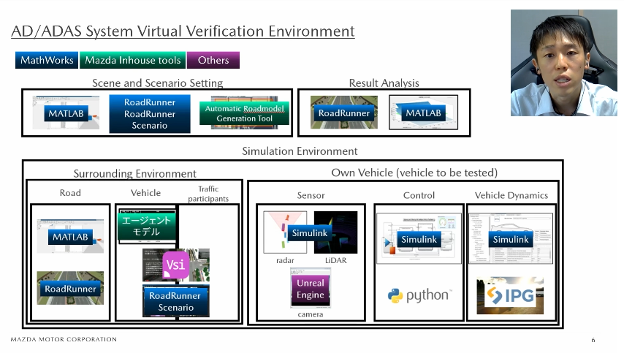Click the slide page number 6
The image size is (624, 353).
593,340
